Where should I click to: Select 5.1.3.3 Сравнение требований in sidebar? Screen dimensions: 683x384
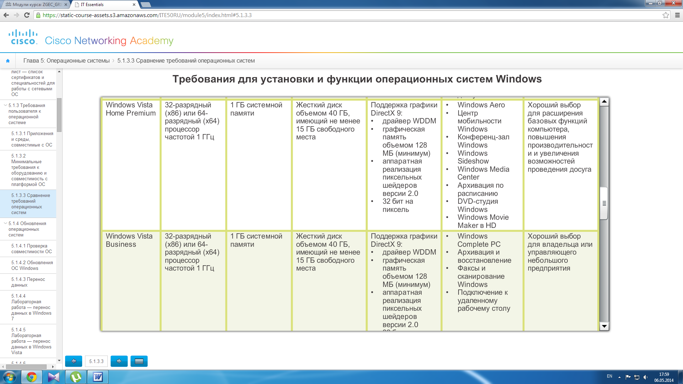click(28, 204)
